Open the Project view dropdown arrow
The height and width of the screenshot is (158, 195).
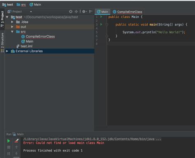tap(31, 12)
